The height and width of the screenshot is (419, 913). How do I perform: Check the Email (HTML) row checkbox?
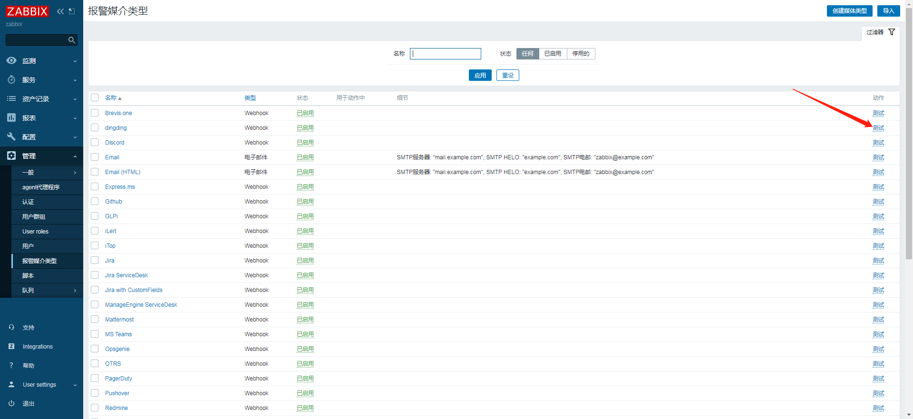click(x=95, y=172)
